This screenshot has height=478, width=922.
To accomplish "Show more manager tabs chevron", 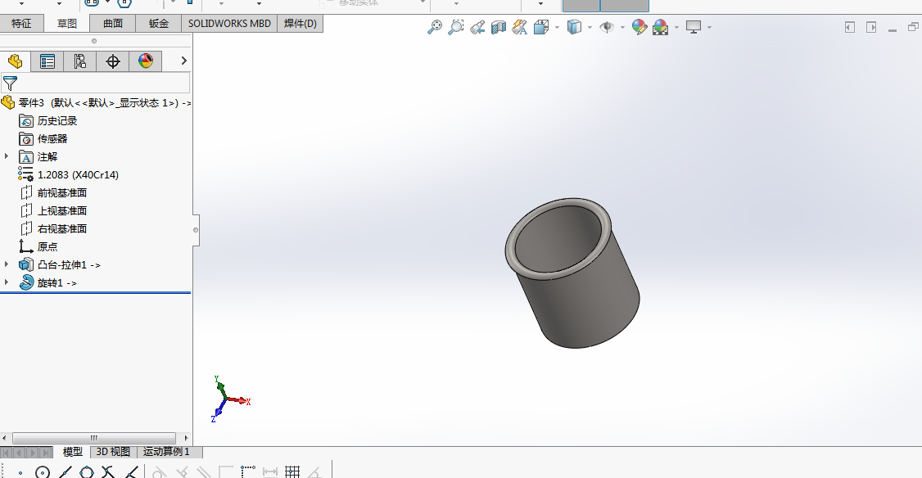I will click(x=183, y=61).
